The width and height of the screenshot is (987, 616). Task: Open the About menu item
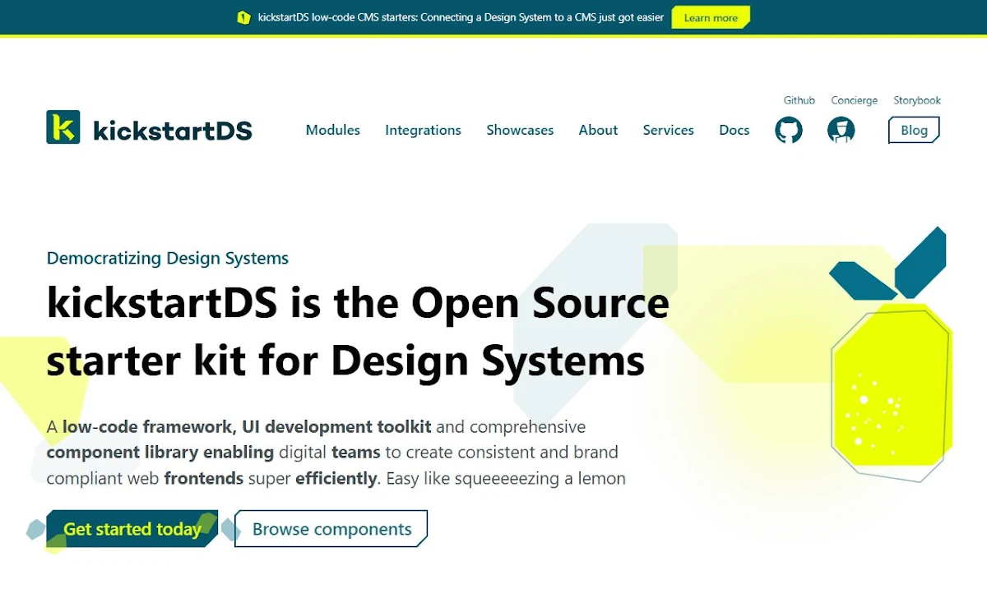click(598, 130)
